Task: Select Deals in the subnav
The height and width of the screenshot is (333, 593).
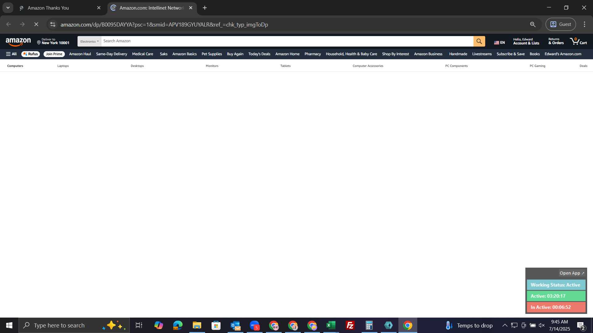Action: 583,66
